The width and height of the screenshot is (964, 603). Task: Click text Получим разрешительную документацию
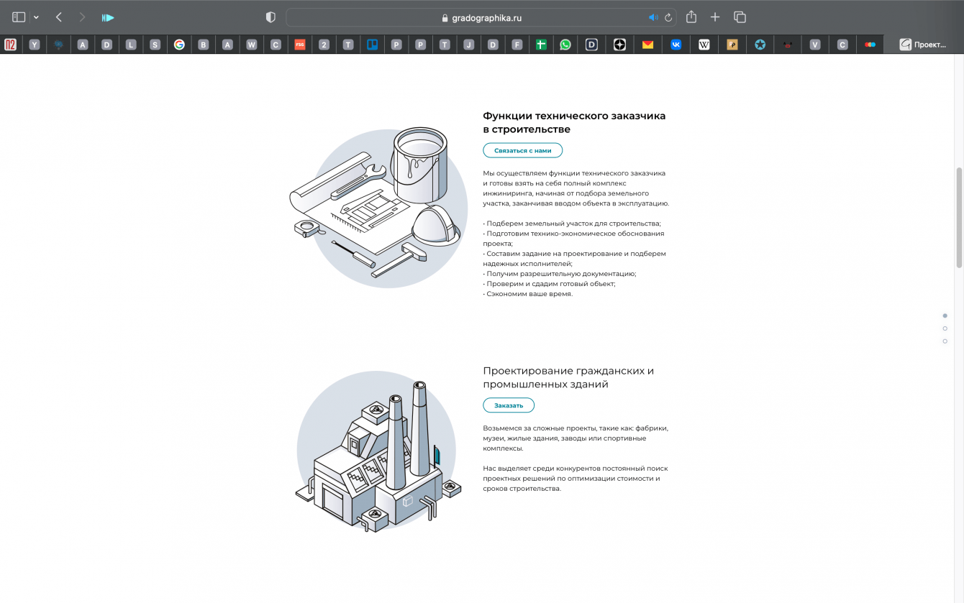[x=561, y=274]
